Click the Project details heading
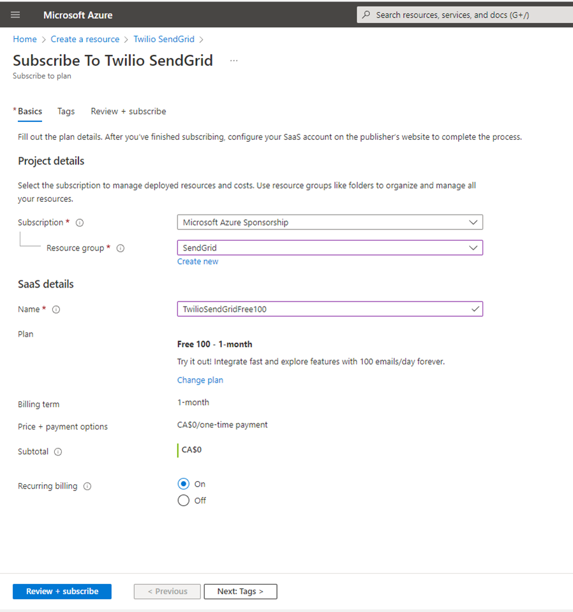 [x=51, y=161]
